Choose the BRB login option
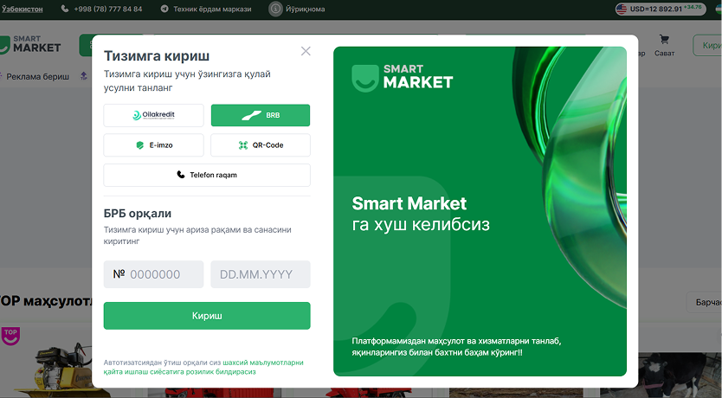The width and height of the screenshot is (722, 398). 261,115
